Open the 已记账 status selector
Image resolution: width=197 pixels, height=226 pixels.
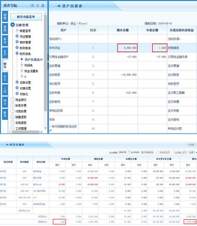(180, 152)
